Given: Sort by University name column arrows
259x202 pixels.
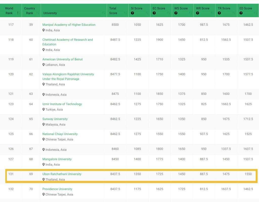Looking at the screenshot, I should (103, 13).
